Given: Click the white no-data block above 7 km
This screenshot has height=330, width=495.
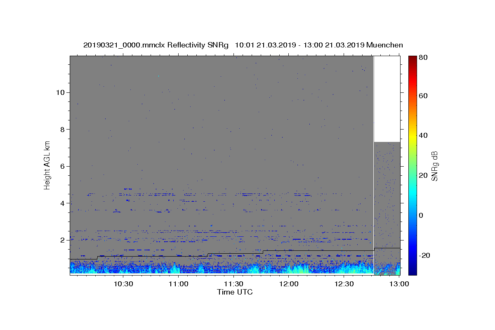Looking at the screenshot, I should 387,99.
